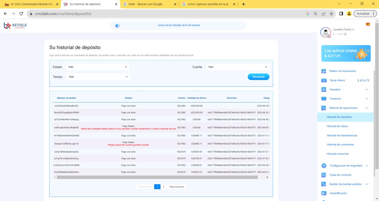Screen dimensions: 379x201
Task: Bookmark this page with the star icon
Action: [x=331, y=14]
